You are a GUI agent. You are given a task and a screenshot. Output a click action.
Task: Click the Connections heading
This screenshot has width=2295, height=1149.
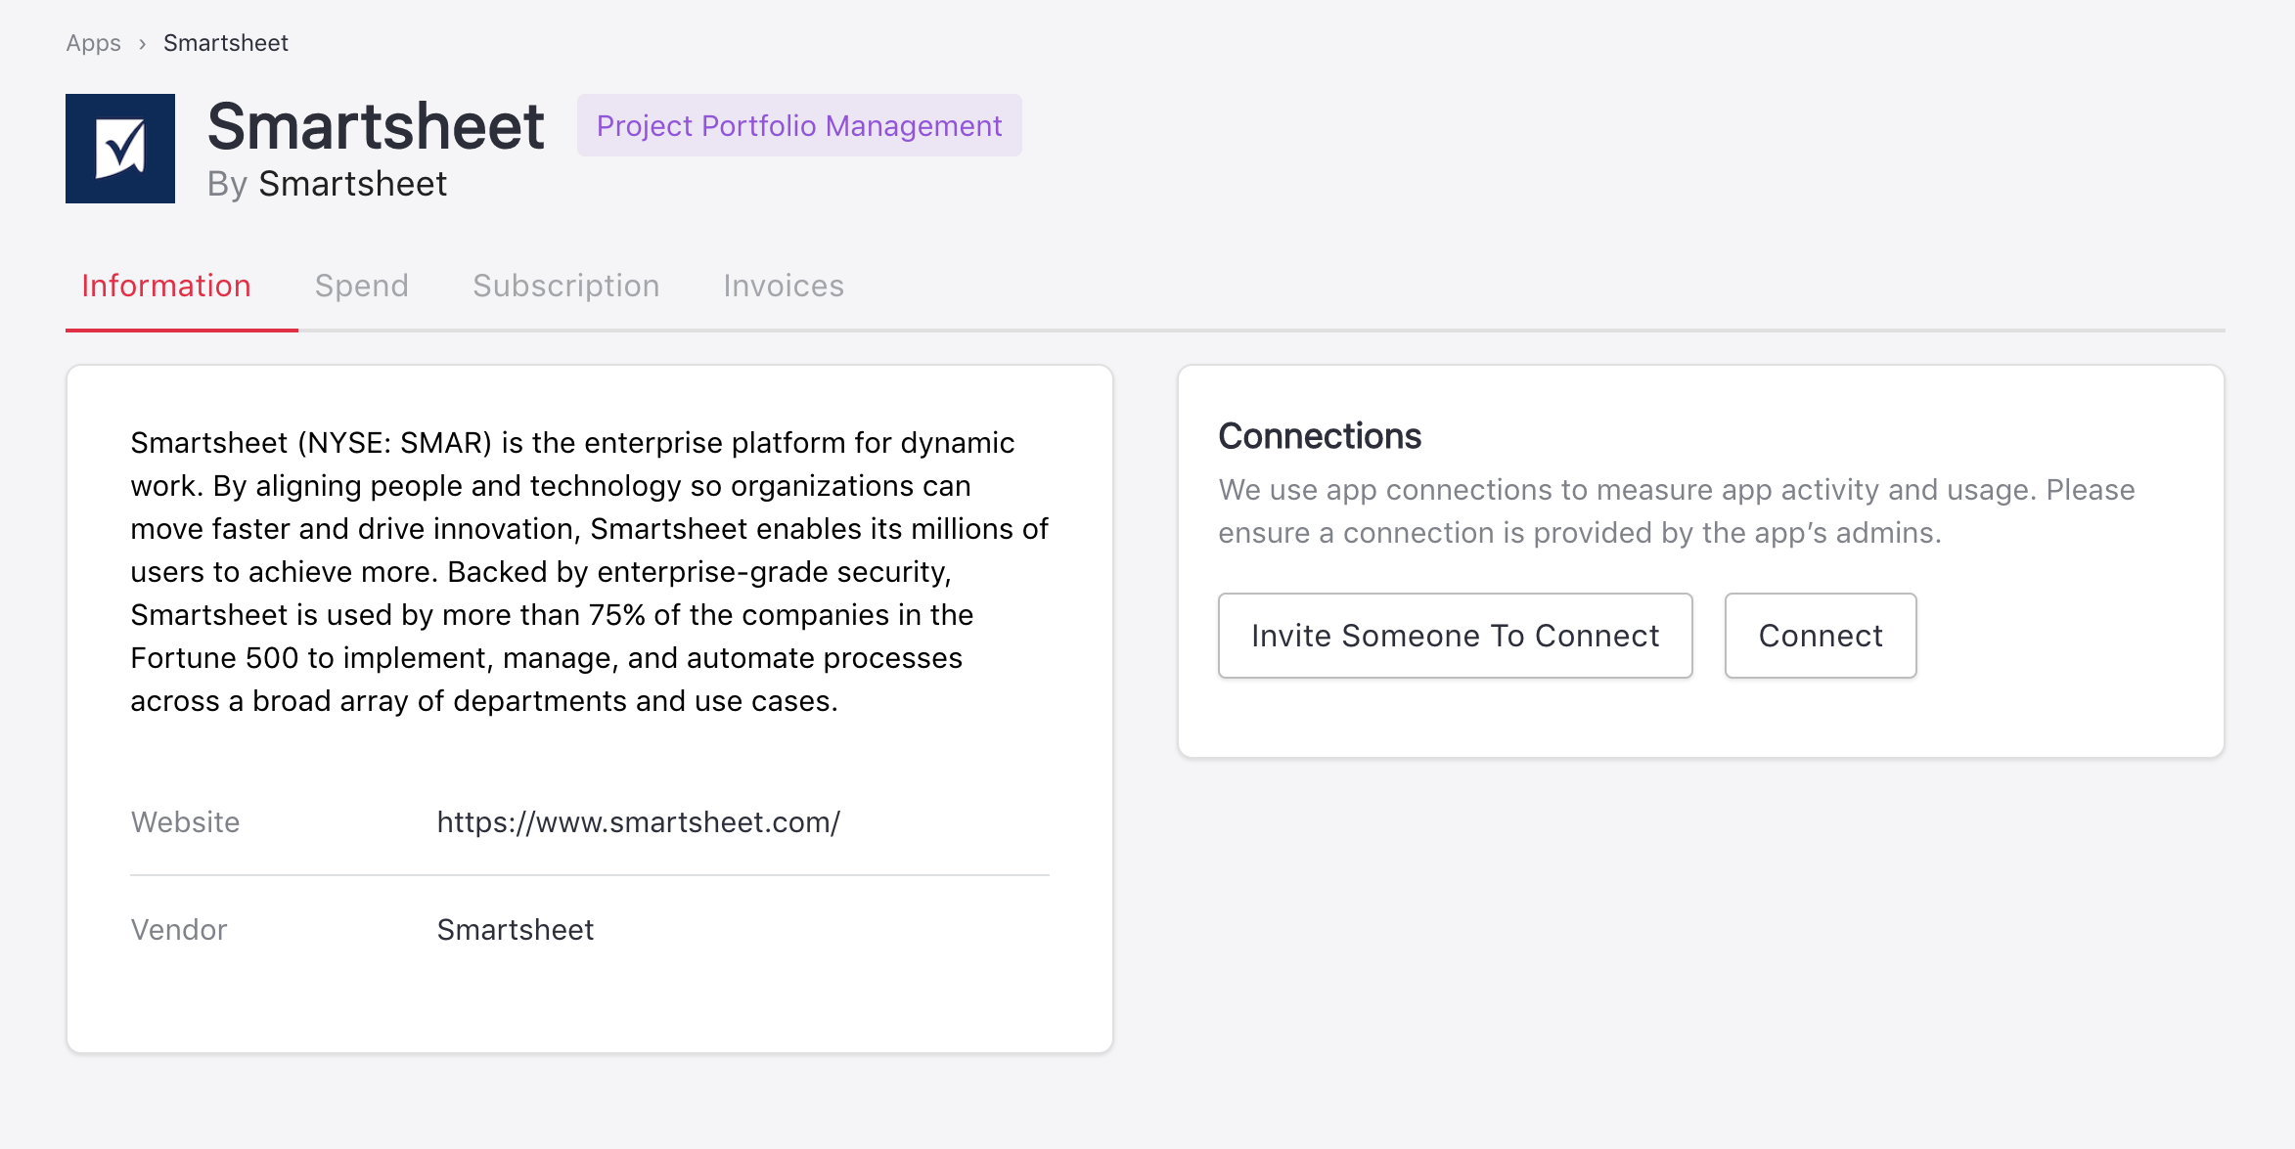coord(1319,436)
